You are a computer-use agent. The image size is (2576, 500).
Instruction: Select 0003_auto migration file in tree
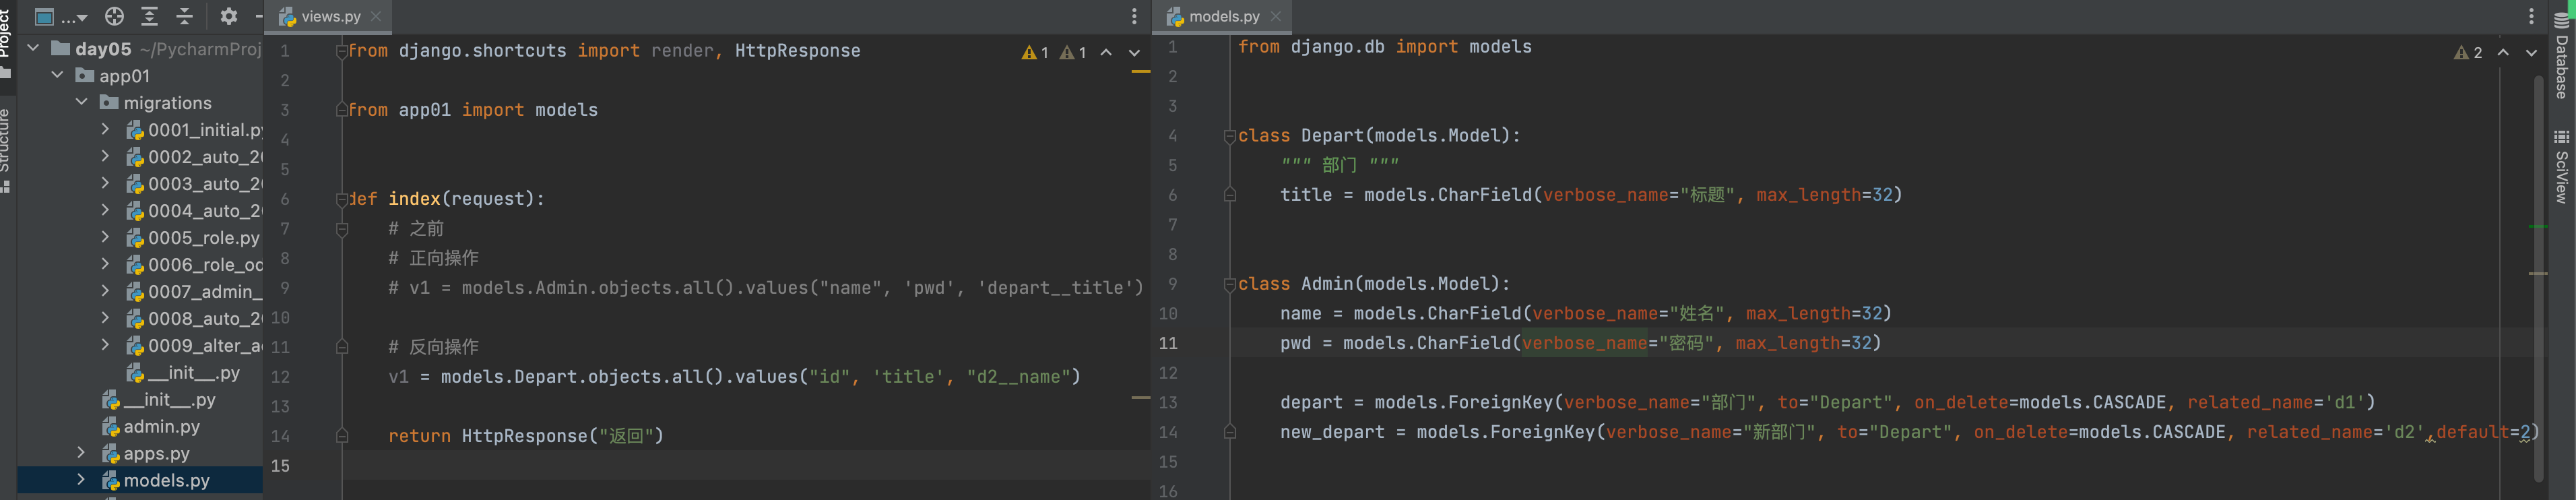pyautogui.click(x=194, y=183)
